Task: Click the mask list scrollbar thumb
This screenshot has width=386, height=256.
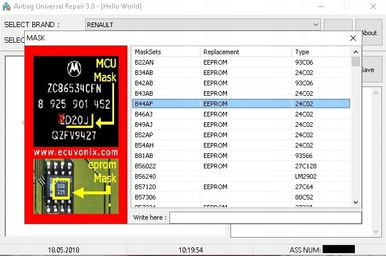Action: coord(355,61)
